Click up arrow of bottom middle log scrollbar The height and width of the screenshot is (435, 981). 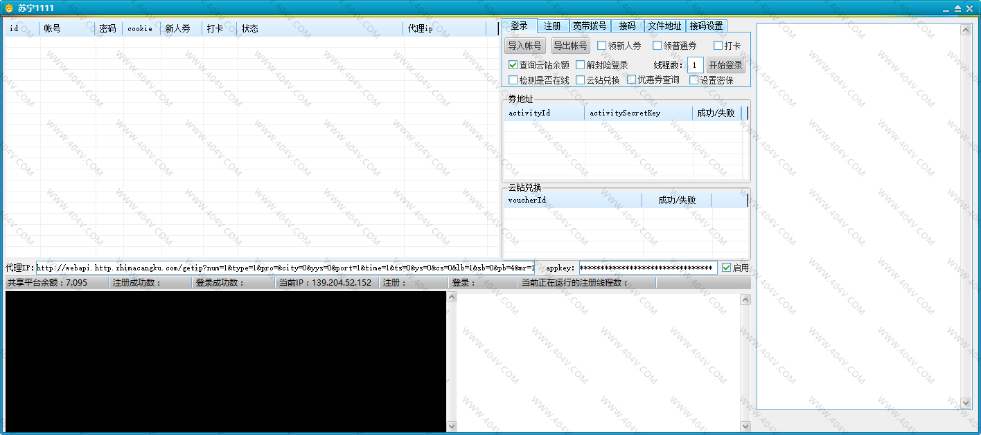point(745,299)
